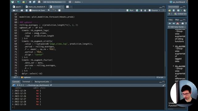198x111 pixels.
Task: Open the Global Environment dropdown
Action: (x=181, y=14)
